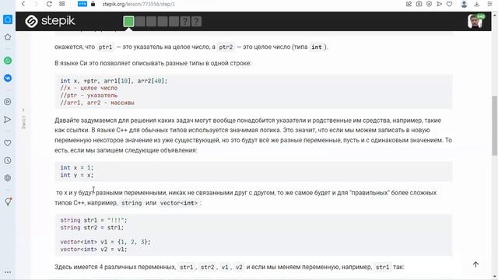Go back to the previous page
498x280 pixels.
(23, 4)
